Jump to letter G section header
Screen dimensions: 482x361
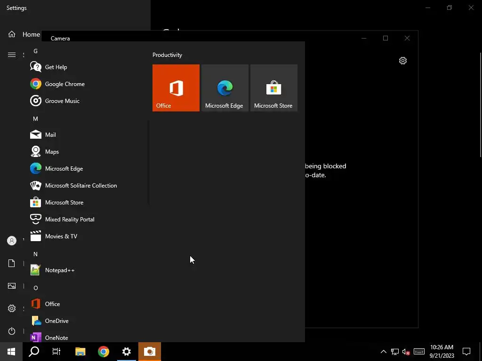[x=35, y=51]
